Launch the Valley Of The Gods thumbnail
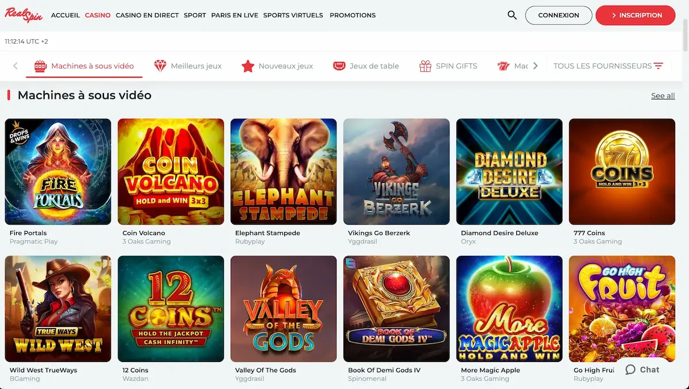Image resolution: width=689 pixels, height=389 pixels. coord(284,309)
